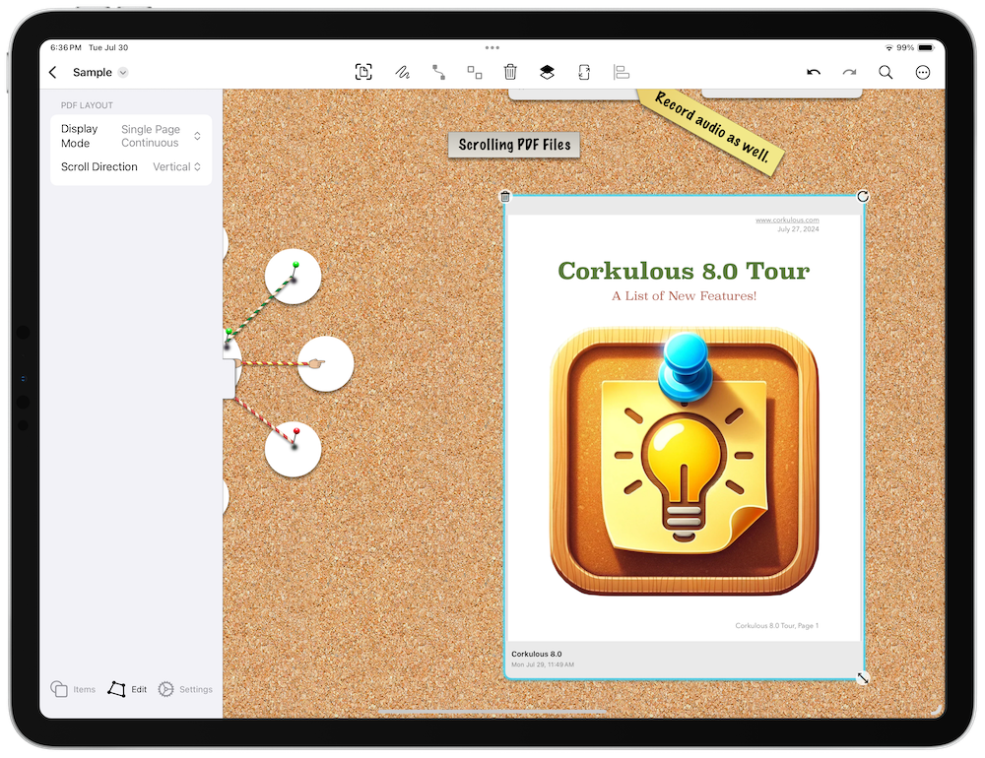Click the resize handle on the PDF card
Screen dimensions: 985x758
click(x=863, y=677)
